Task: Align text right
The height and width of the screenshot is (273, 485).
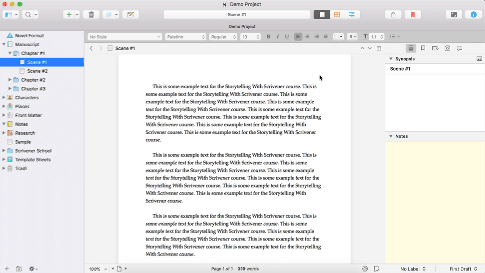Action: point(316,37)
